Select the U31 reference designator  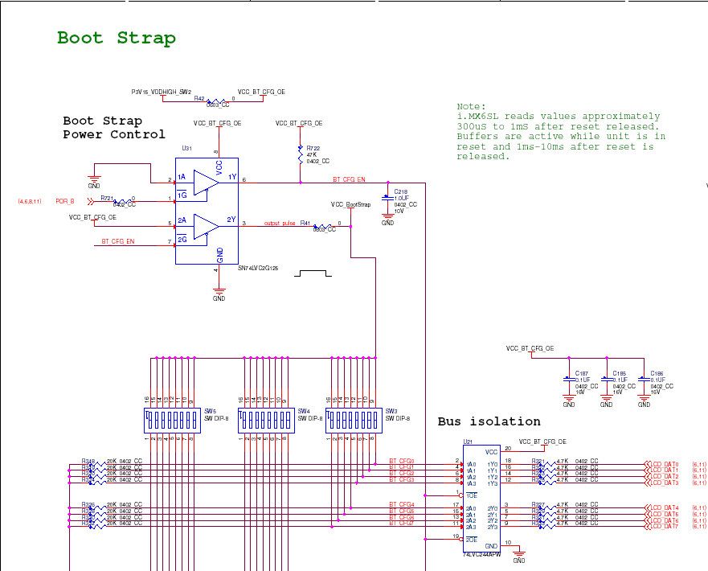point(187,148)
